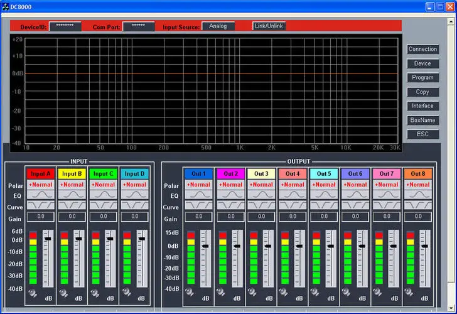Toggle Link/Unlink channel mode

[269, 26]
